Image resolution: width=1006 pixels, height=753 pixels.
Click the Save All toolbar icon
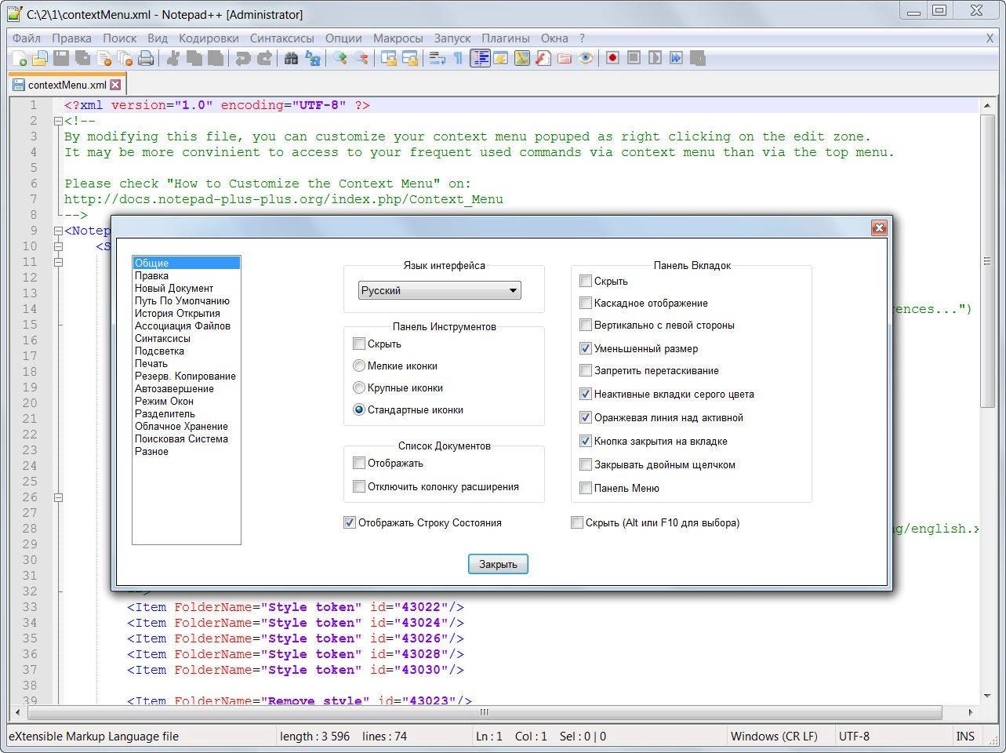pos(82,58)
